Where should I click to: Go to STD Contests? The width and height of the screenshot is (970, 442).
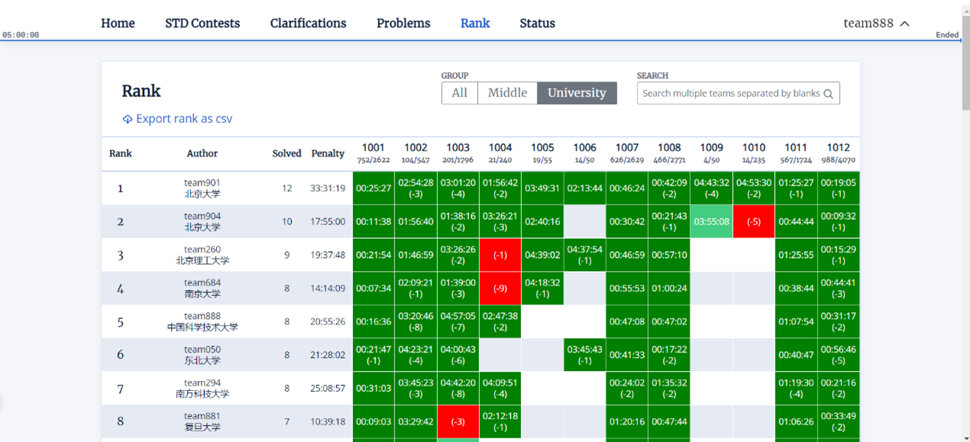pyautogui.click(x=202, y=23)
